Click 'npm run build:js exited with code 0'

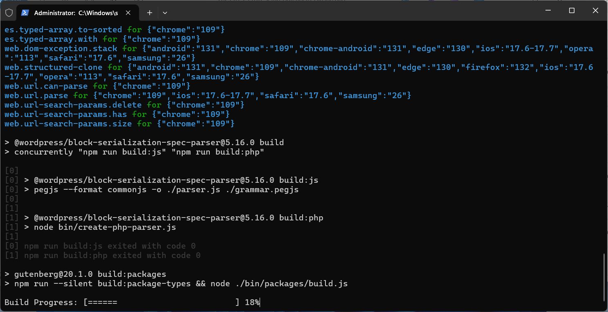pos(110,246)
